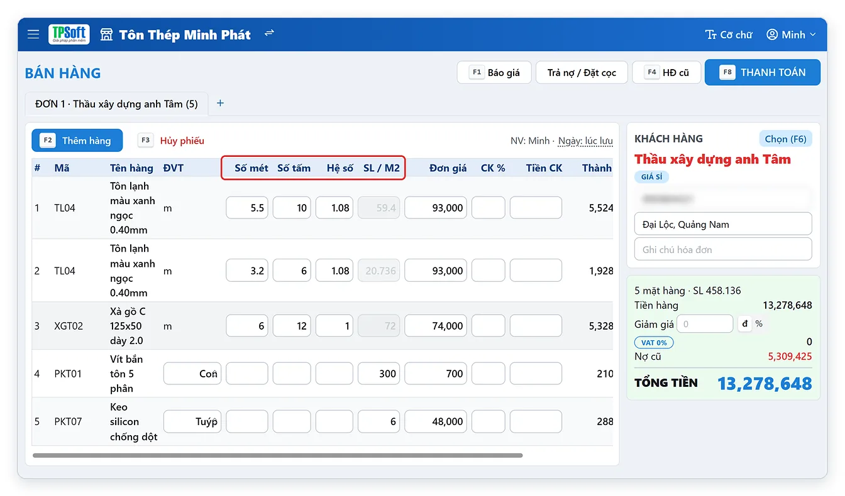
Task: Click the 74,000 unit price field
Action: (436, 326)
